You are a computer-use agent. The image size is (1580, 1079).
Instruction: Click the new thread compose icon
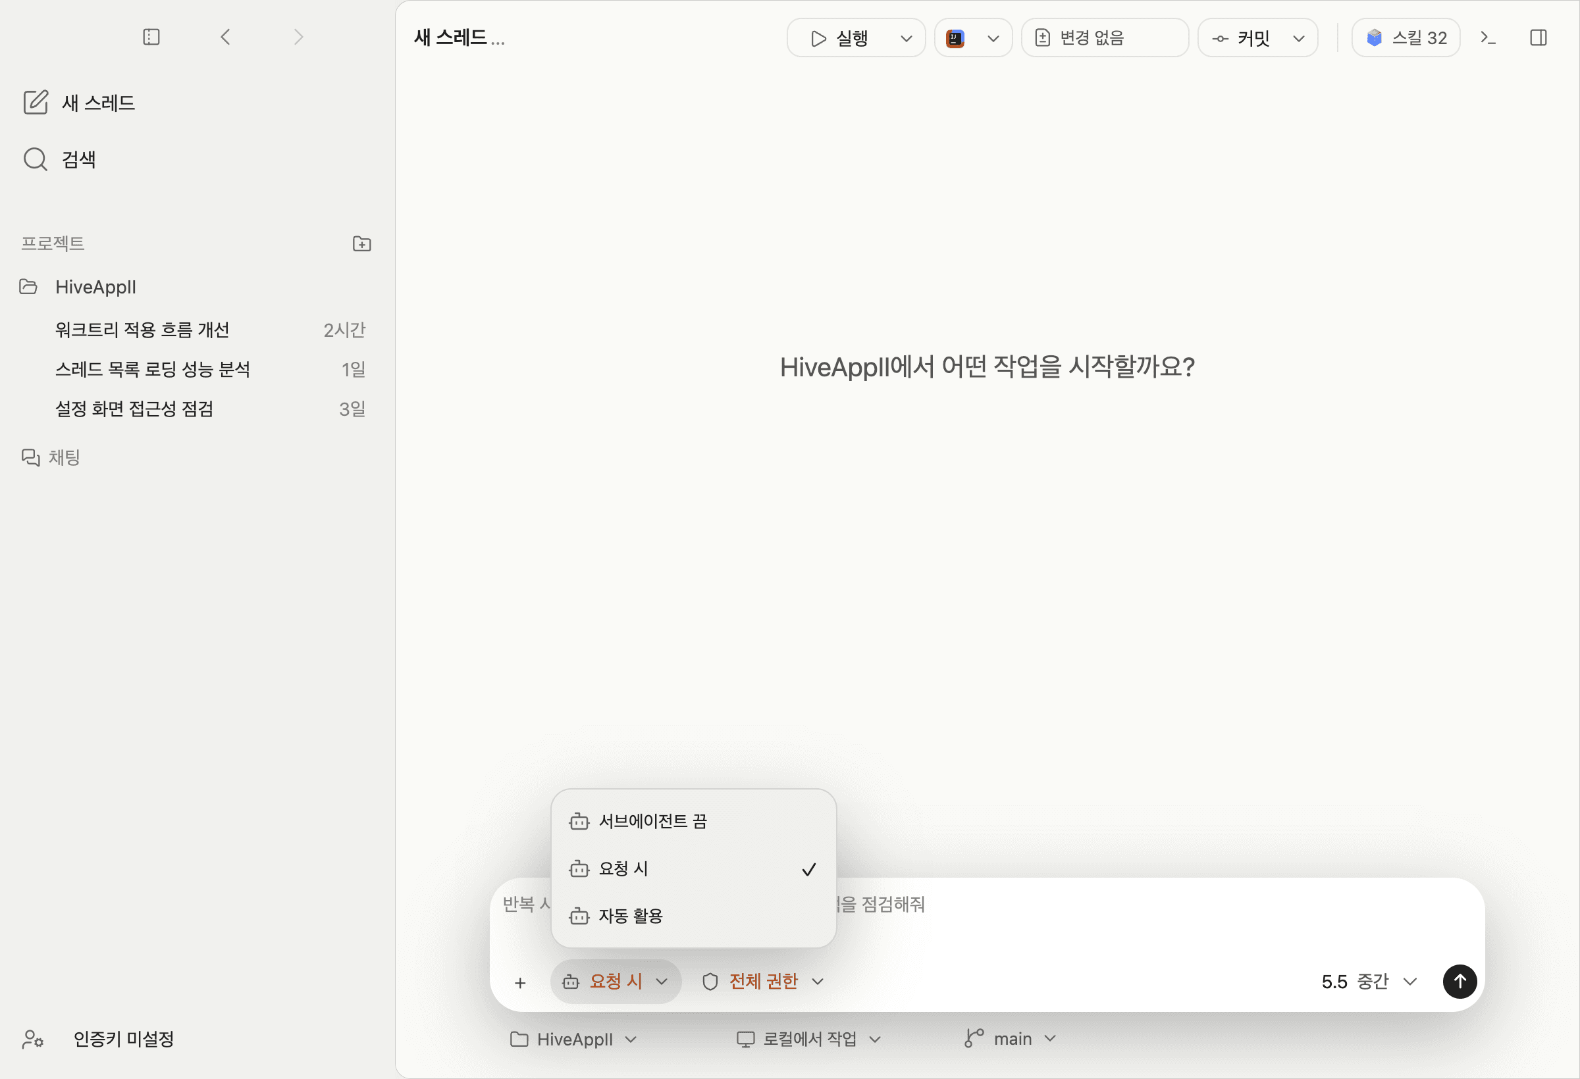[x=36, y=103]
